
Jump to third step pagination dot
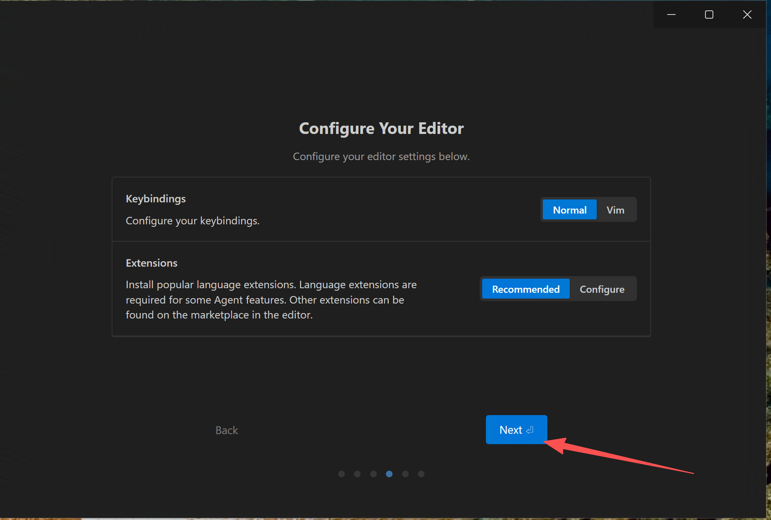[373, 474]
